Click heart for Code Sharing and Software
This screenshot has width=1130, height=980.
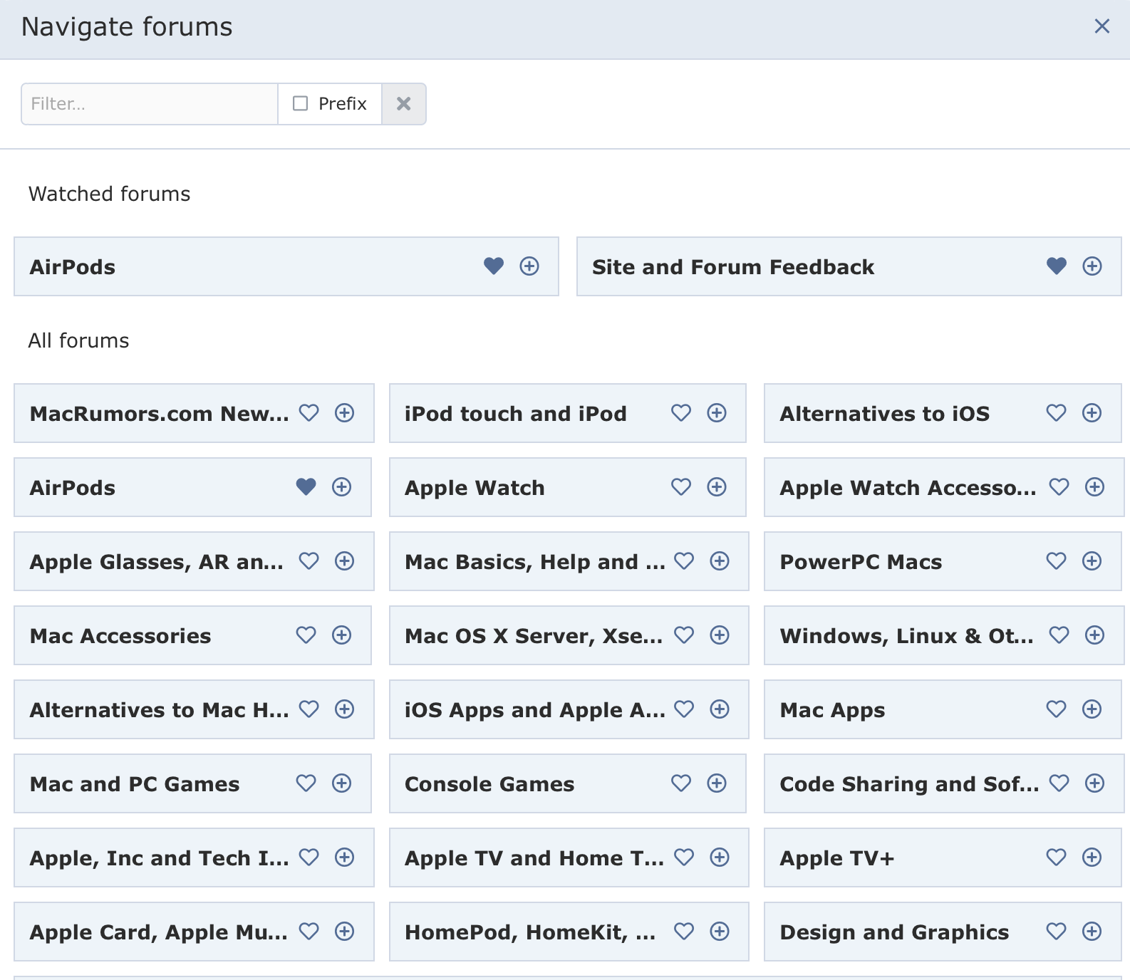(1059, 783)
